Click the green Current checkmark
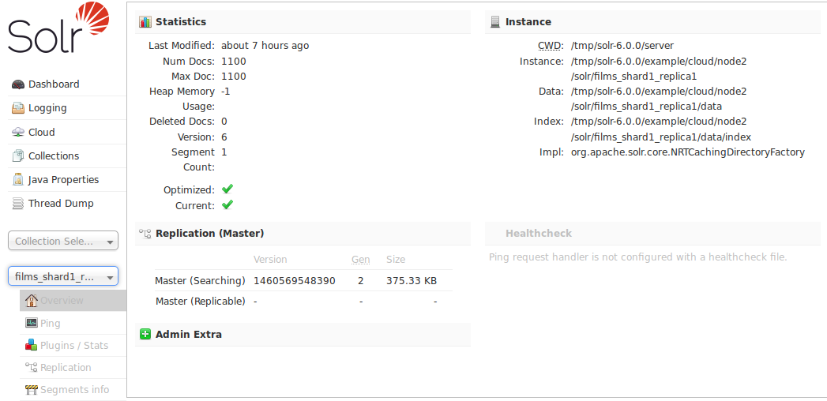 click(227, 205)
